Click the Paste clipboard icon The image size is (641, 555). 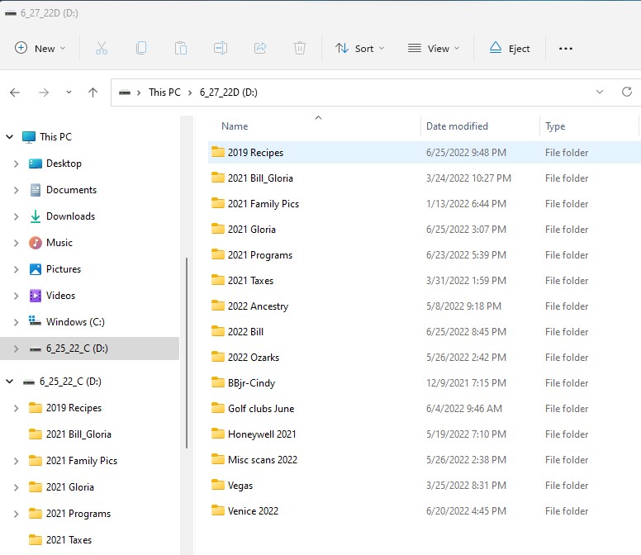point(181,48)
